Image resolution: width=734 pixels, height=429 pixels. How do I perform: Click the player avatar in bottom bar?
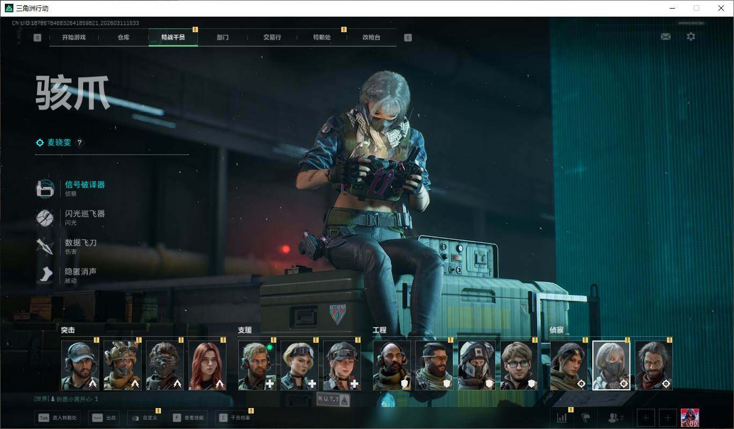(x=690, y=418)
